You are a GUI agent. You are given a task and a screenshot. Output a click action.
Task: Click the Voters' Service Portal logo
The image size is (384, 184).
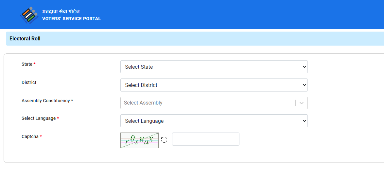tap(29, 15)
